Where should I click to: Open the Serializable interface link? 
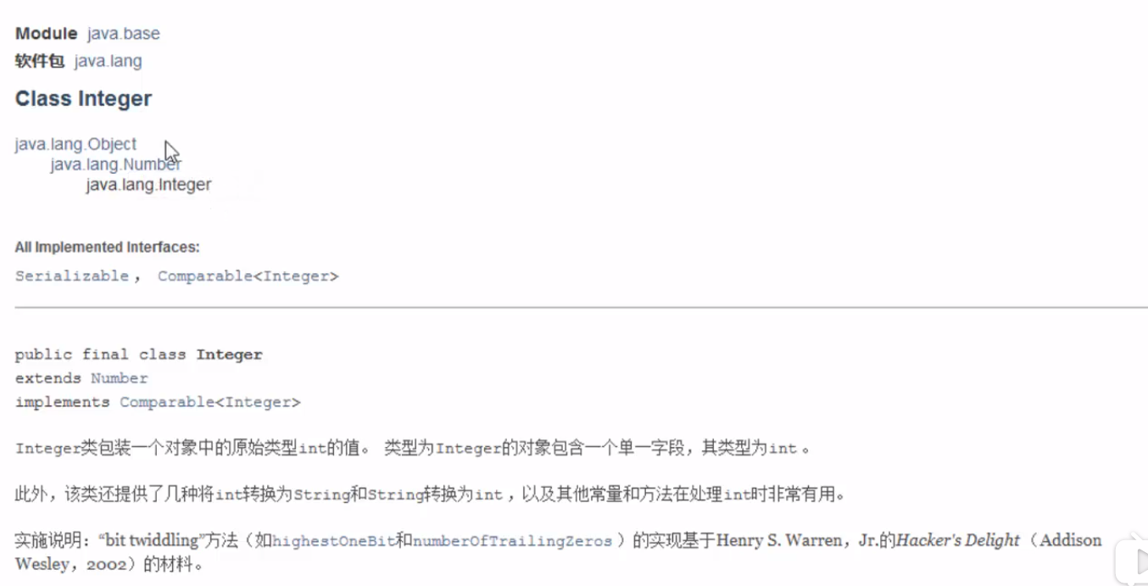[x=72, y=276]
